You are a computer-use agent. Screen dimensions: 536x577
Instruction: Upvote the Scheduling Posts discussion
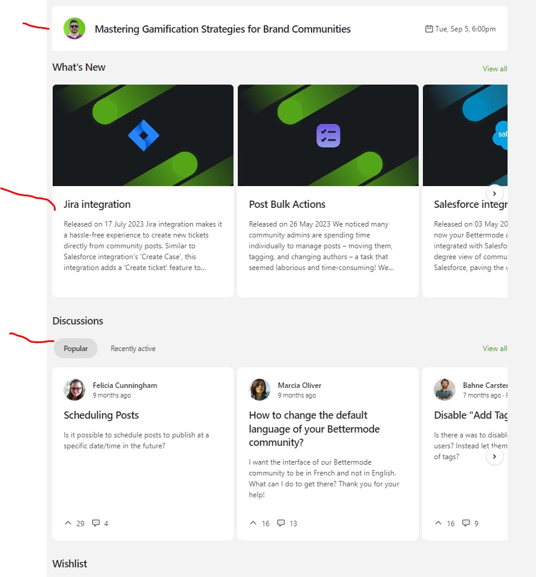[x=68, y=523]
